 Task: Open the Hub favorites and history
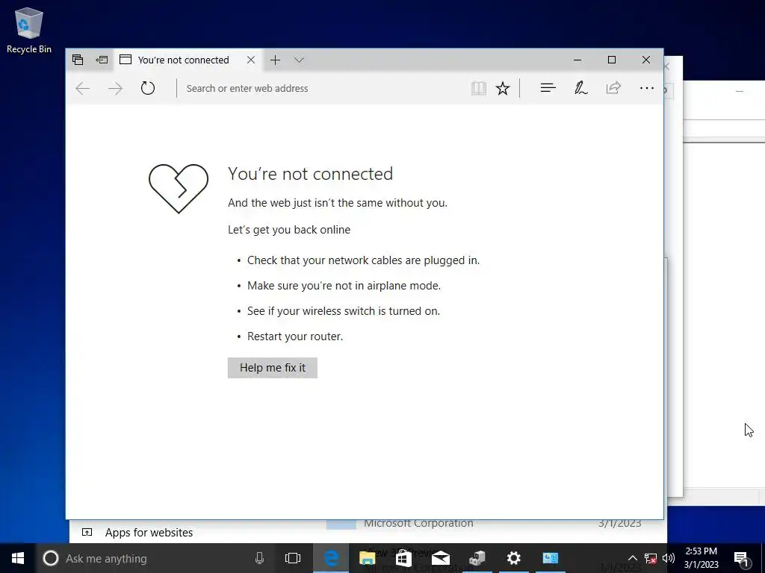548,88
